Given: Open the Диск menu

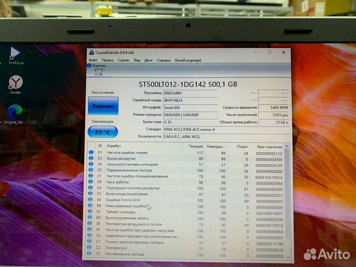Looking at the screenshot, I should tap(148, 60).
